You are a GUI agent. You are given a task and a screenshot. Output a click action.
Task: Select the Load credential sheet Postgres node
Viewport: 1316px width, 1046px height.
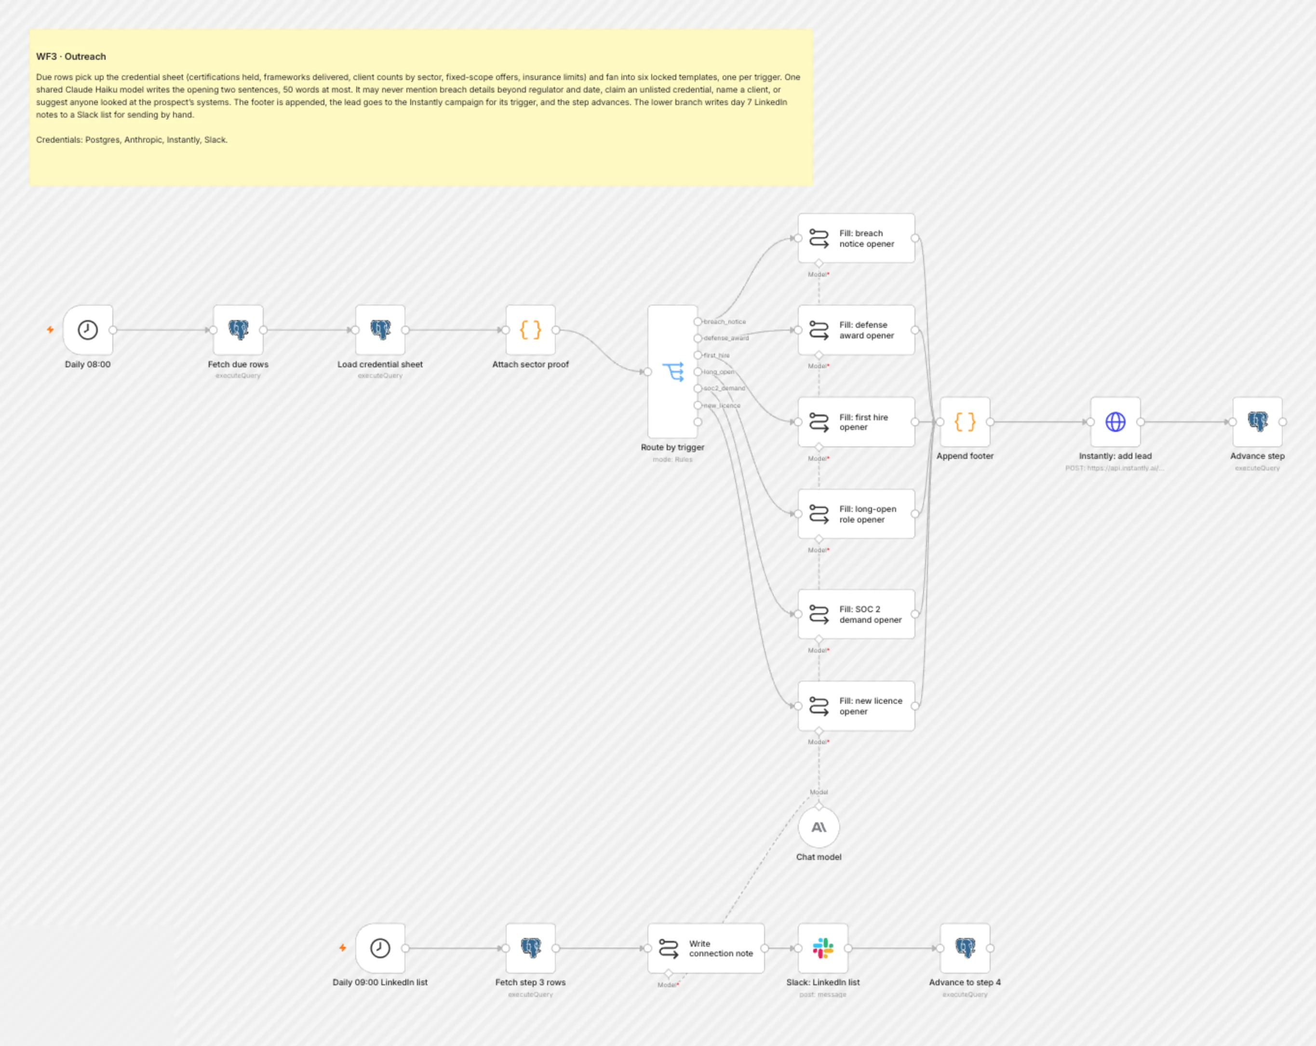click(x=380, y=330)
